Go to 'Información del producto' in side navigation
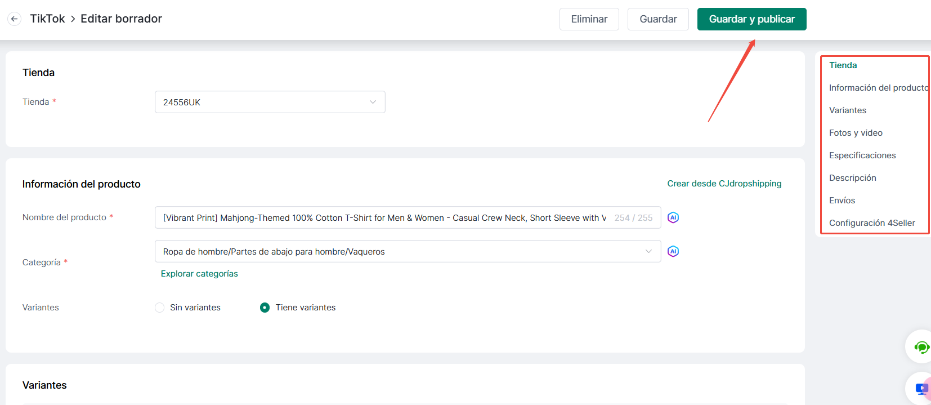This screenshot has height=405, width=931. 877,88
